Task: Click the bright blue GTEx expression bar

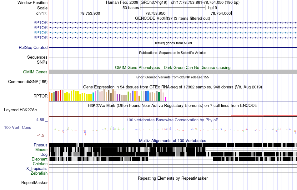Action: click(x=148, y=96)
